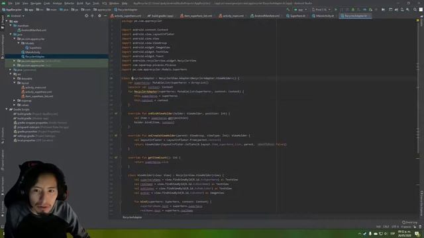Switch to AndroidManifest.xml editor tab
This screenshot has width=424, height=238.
(x=265, y=16)
